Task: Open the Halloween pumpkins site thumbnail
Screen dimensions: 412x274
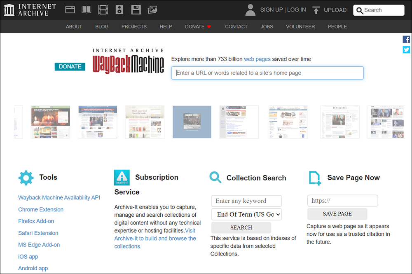Action: (x=50, y=122)
